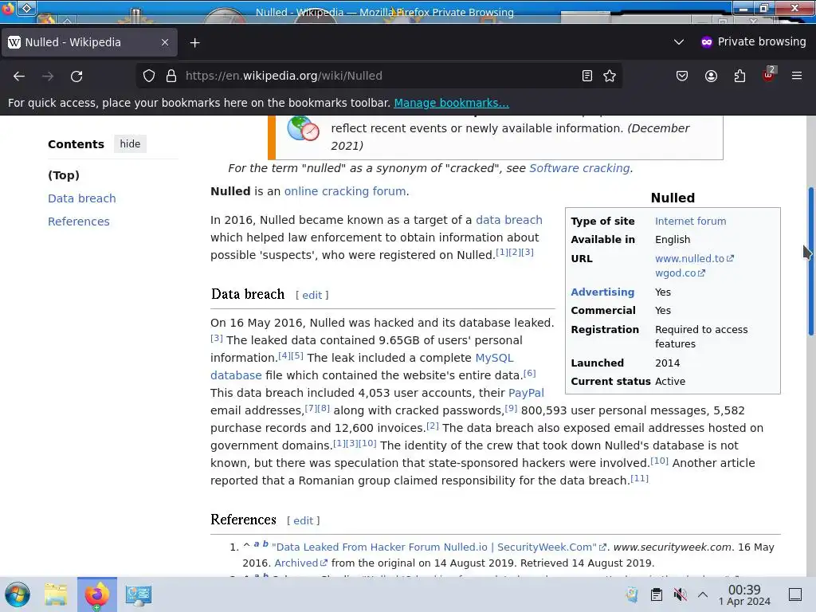Click the show desktop button
Viewport: 816px width, 612px height.
[795, 594]
